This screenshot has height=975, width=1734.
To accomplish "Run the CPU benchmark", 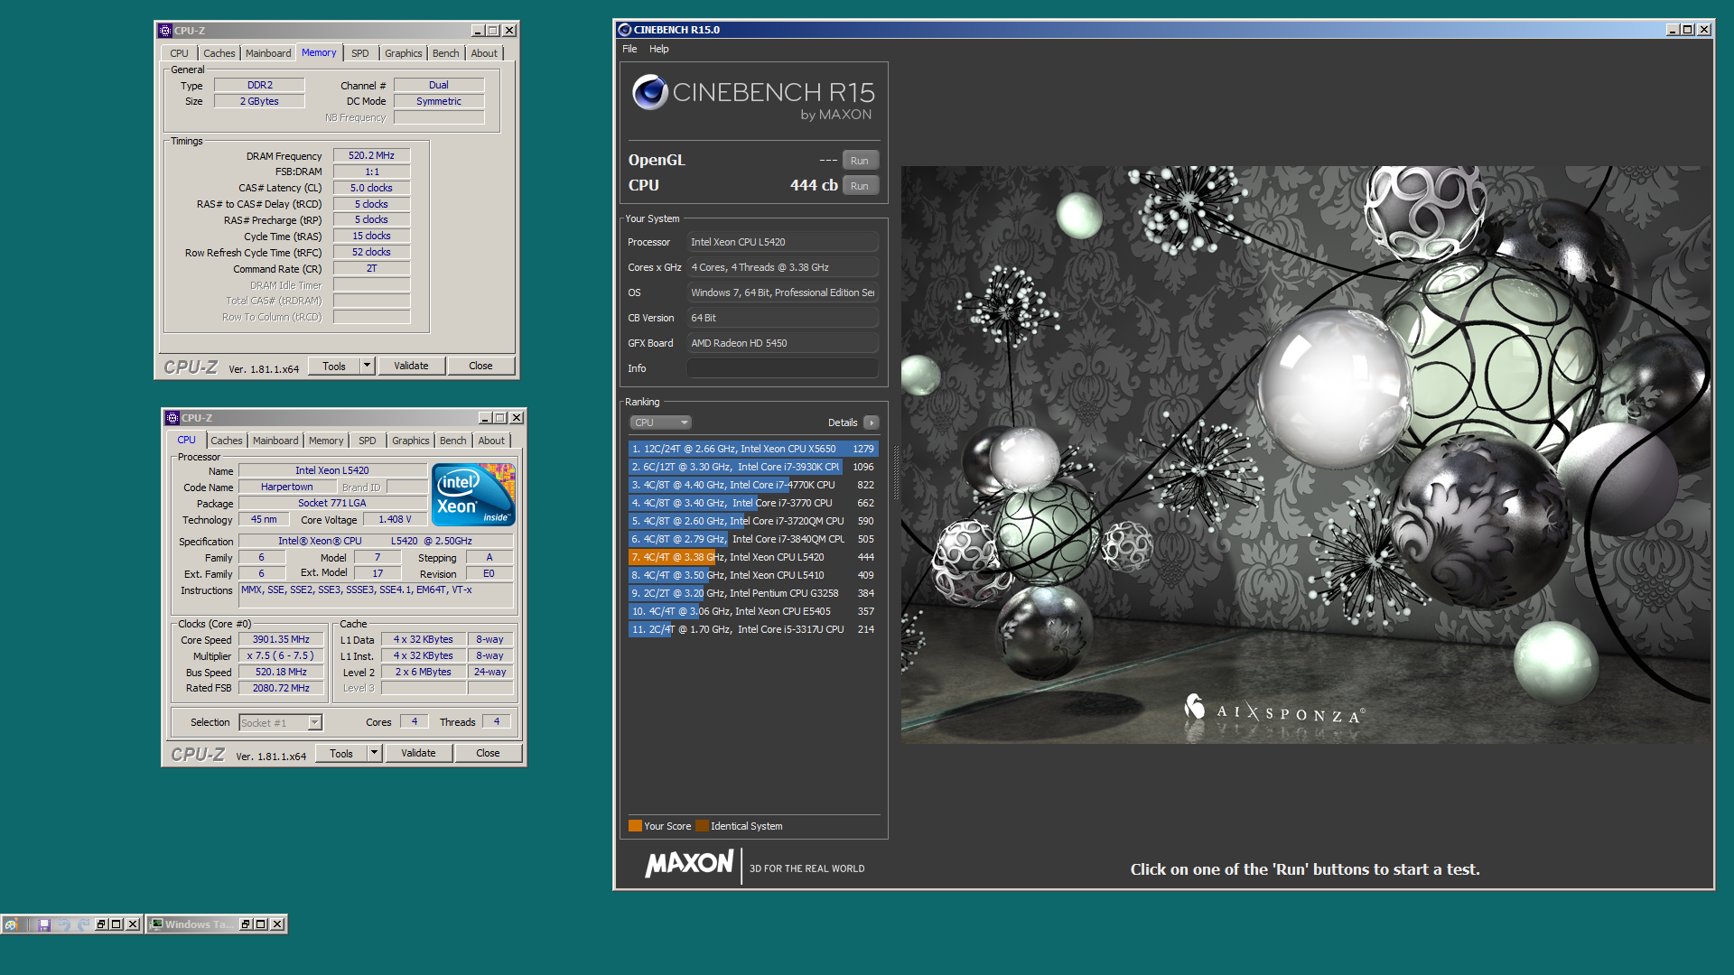I will point(860,186).
